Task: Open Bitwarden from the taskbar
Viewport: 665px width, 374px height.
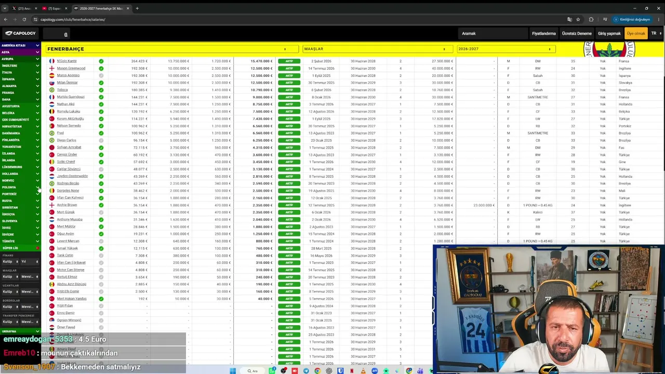Action: (x=340, y=371)
